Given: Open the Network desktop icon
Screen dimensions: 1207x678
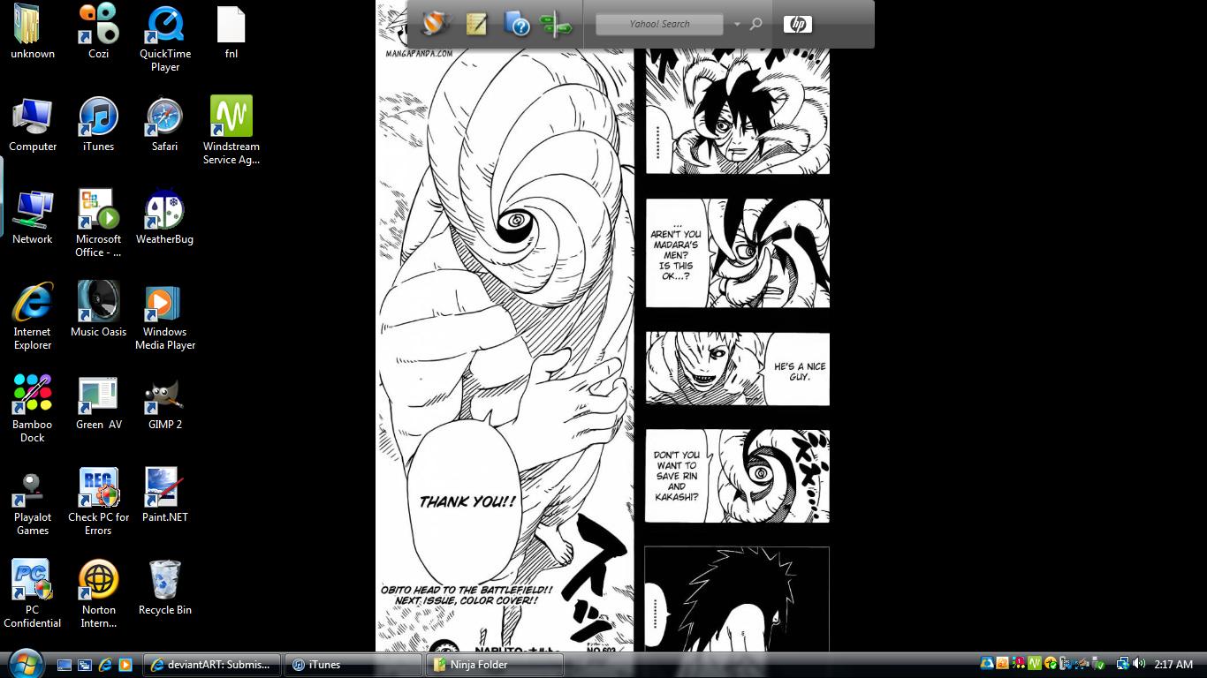Looking at the screenshot, I should (x=33, y=218).
